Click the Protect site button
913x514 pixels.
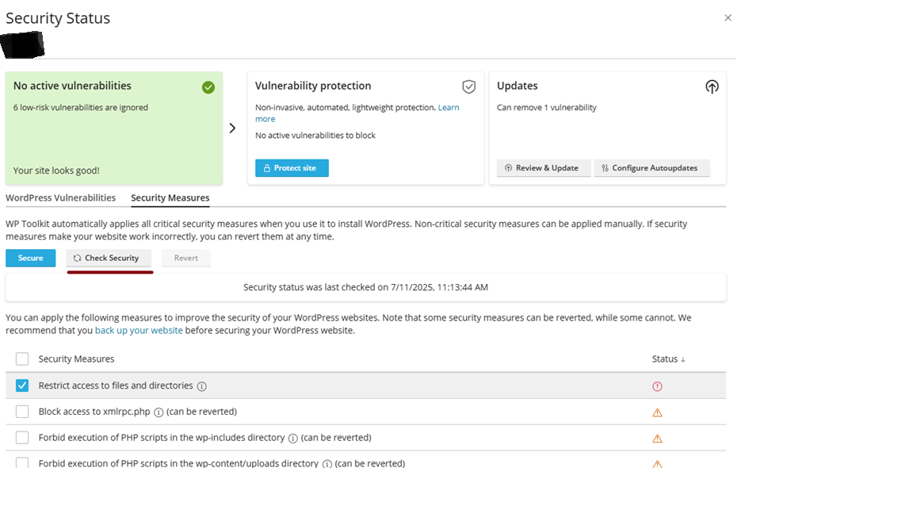292,168
